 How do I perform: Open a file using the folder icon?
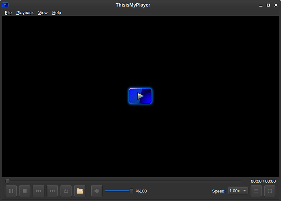coord(79,191)
